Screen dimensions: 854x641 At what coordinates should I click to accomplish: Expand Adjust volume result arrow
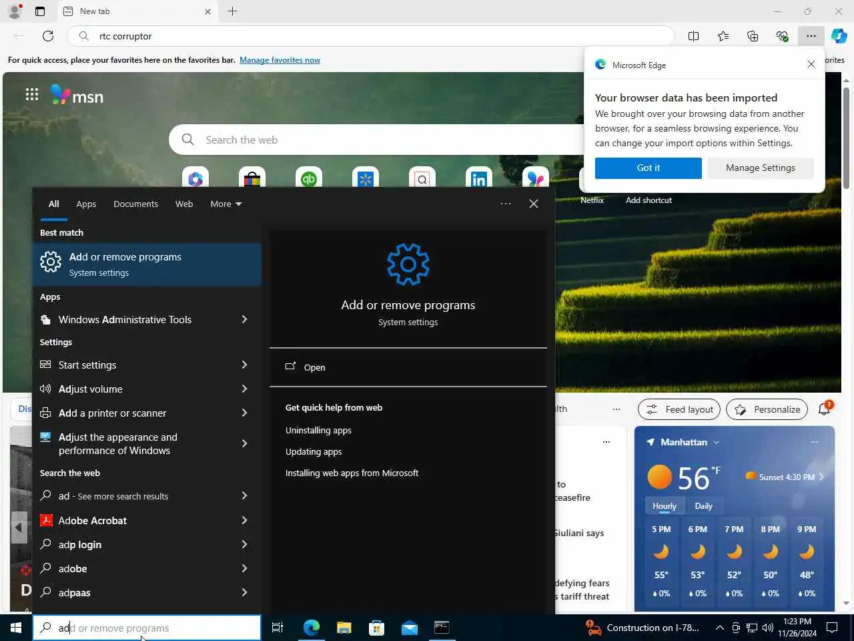244,389
